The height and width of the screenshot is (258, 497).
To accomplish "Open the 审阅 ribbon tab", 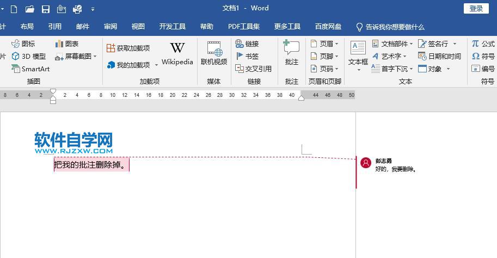I will pos(111,27).
